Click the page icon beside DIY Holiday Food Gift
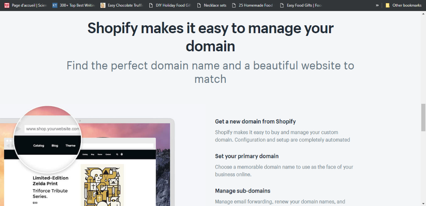The image size is (426, 206). tap(151, 5)
